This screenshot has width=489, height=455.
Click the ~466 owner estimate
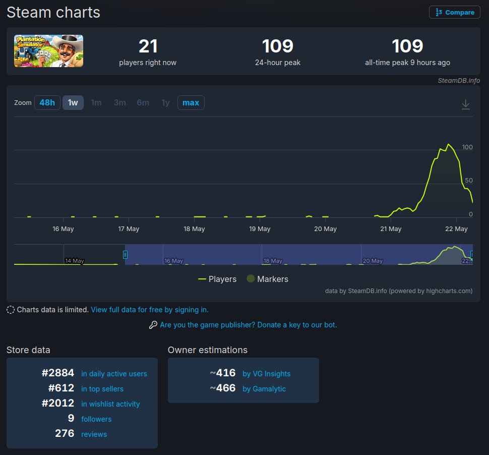click(223, 388)
